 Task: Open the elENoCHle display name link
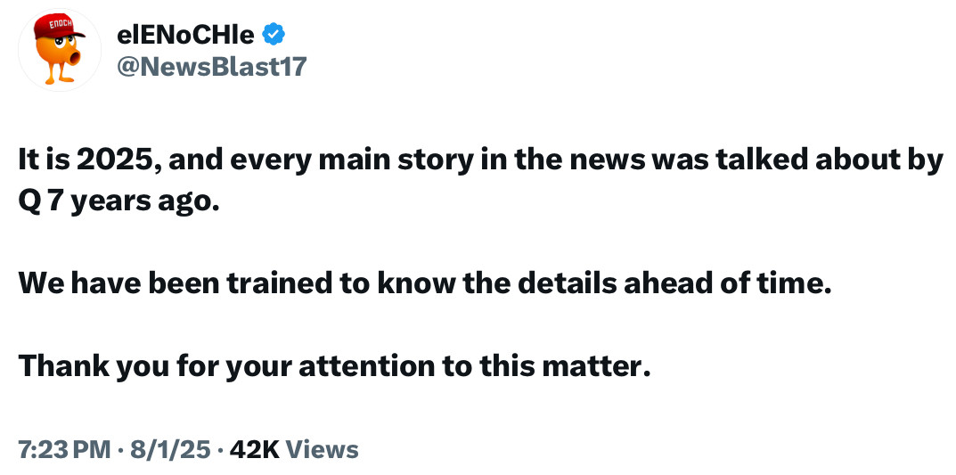(185, 34)
